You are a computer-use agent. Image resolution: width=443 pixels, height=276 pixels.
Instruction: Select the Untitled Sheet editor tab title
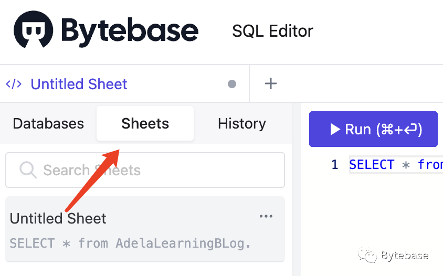tap(79, 84)
